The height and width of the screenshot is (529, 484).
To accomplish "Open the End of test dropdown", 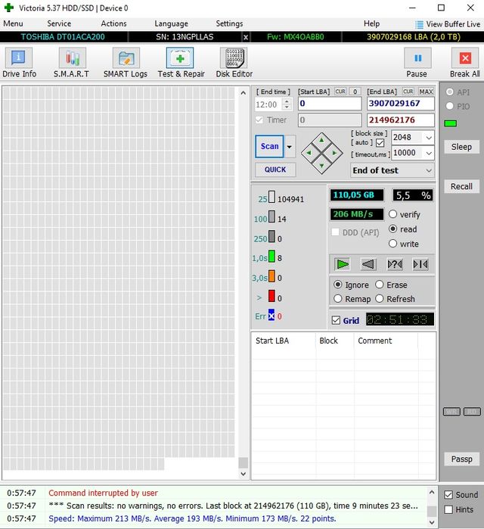I will (392, 170).
